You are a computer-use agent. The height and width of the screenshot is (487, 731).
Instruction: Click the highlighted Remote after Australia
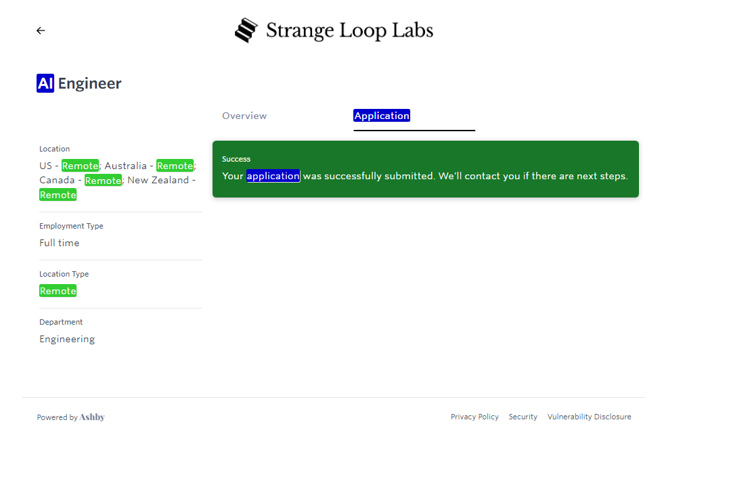coord(175,166)
